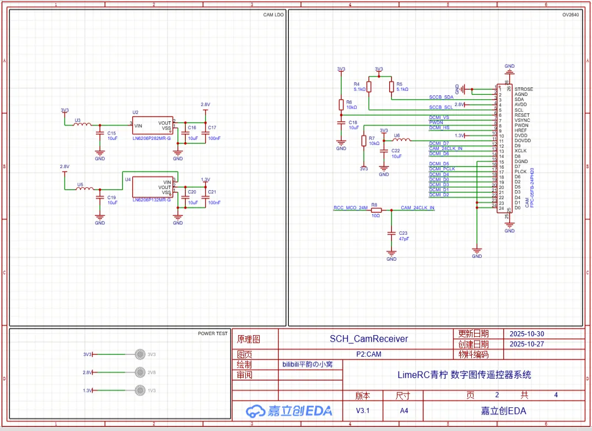The height and width of the screenshot is (431, 592).
Task: Click the U6 inductor symbol
Action: [401, 141]
